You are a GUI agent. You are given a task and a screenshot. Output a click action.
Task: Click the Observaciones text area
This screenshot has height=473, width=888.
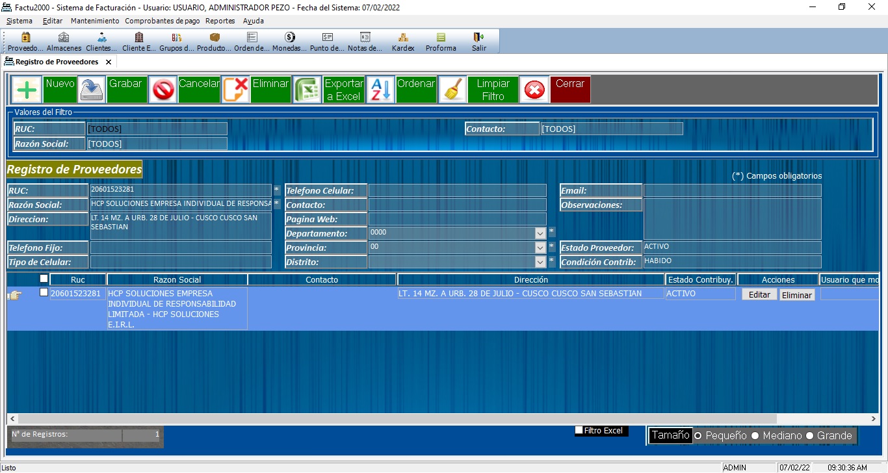pos(733,219)
